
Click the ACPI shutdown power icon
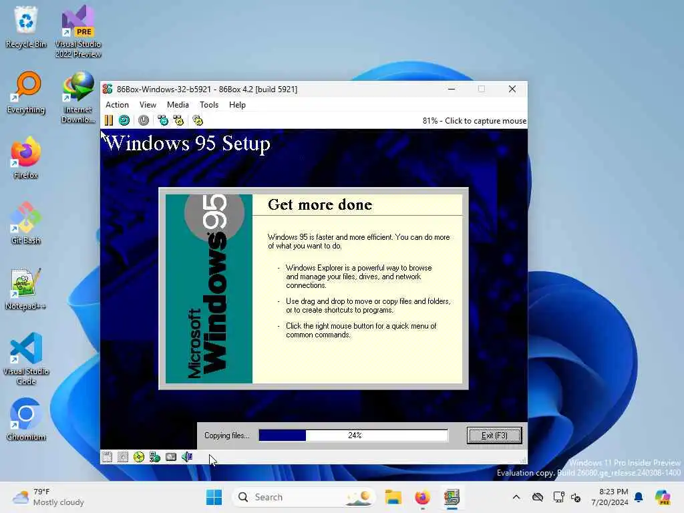pyautogui.click(x=144, y=120)
